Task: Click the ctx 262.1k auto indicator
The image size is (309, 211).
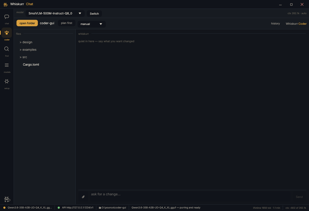Action: (297, 13)
